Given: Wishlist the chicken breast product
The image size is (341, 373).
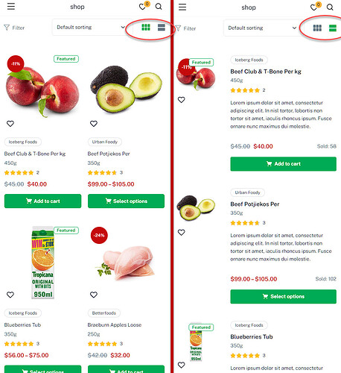Looking at the screenshot, I should click(94, 295).
